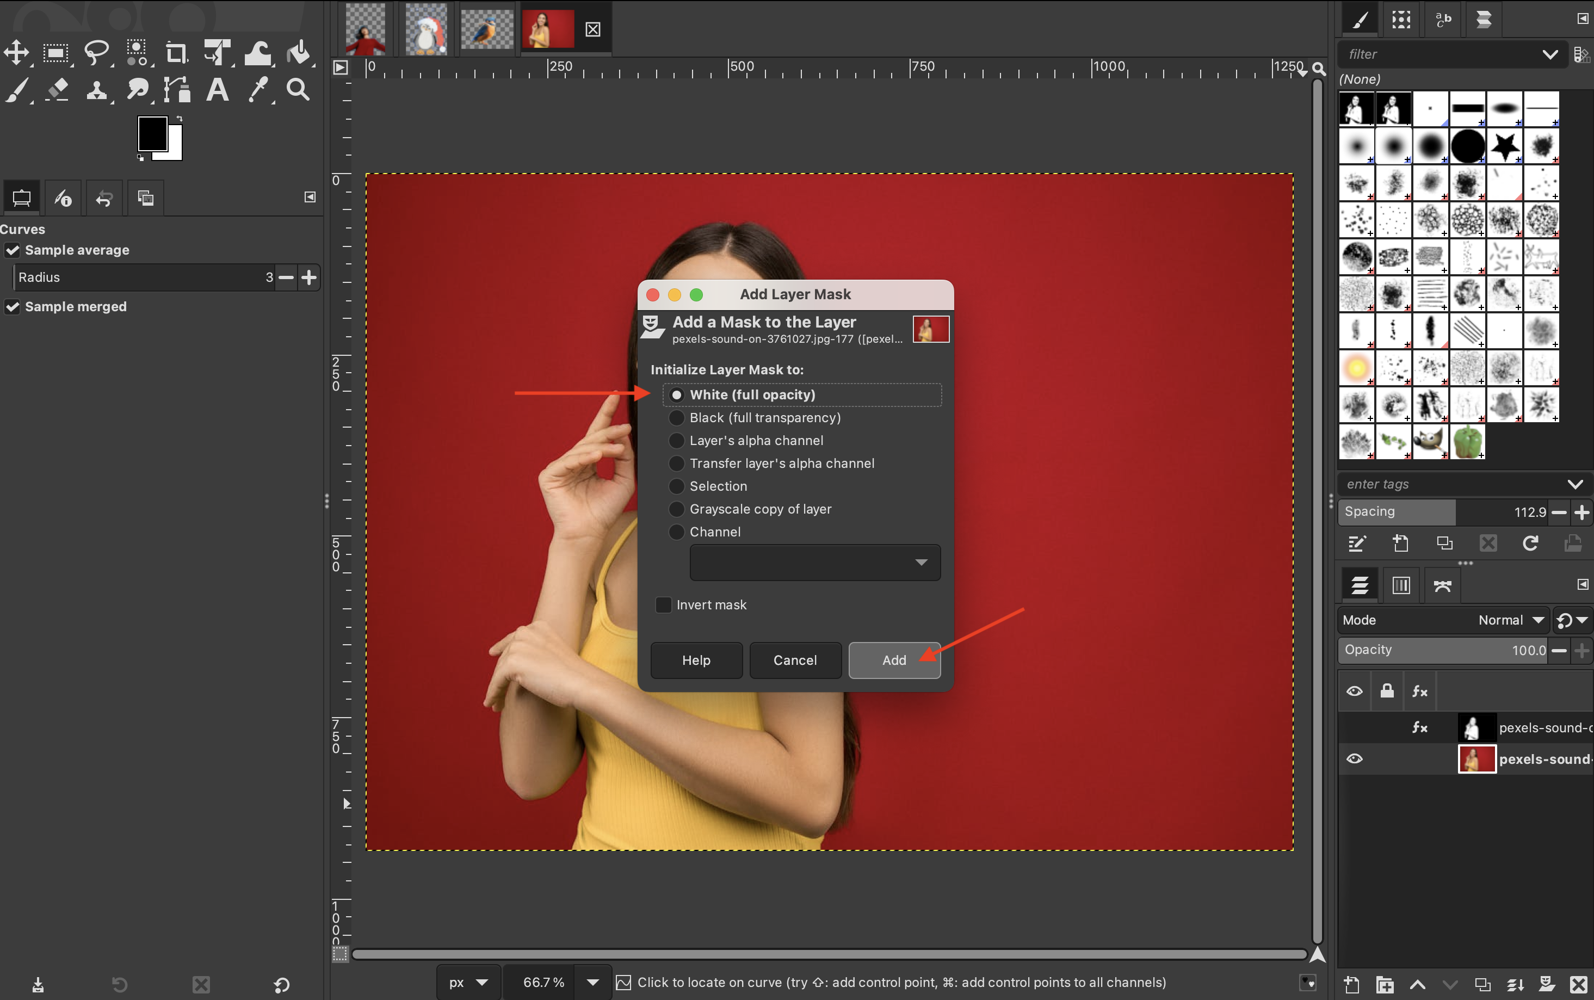Select the Move tool

tap(16, 53)
